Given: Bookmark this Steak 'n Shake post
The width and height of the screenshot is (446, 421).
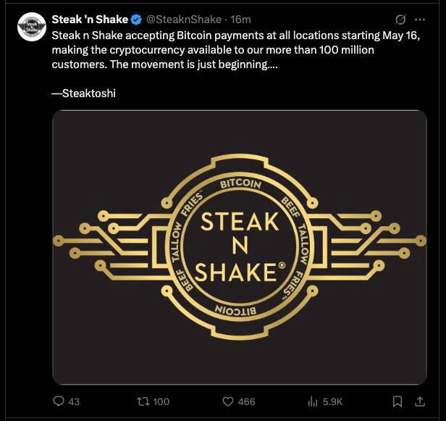Looking at the screenshot, I should pos(397,401).
